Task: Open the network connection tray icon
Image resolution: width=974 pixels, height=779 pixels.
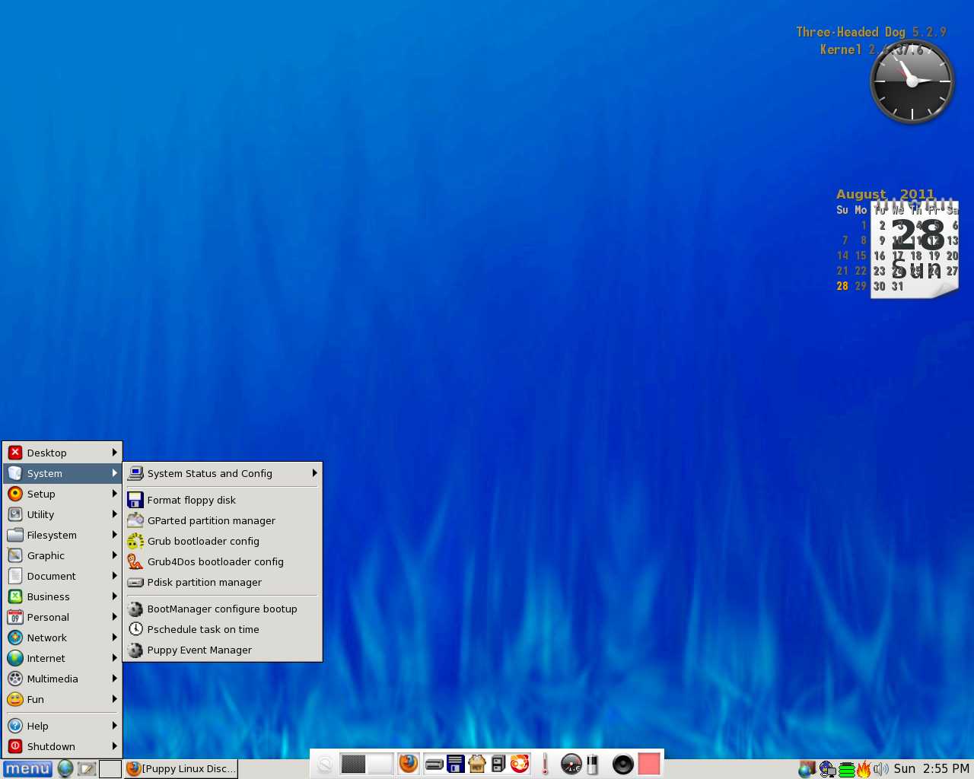Action: (x=827, y=769)
